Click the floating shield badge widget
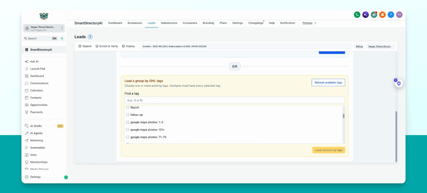Image resolution: width=427 pixels, height=193 pixels. 399,83
